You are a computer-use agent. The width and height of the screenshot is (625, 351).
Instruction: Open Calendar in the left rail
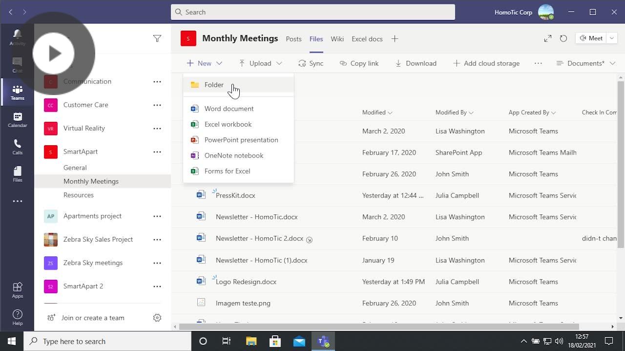point(17,119)
